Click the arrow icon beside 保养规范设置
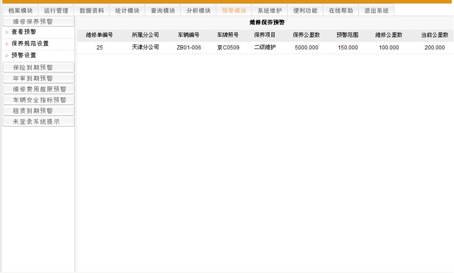 coord(7,44)
